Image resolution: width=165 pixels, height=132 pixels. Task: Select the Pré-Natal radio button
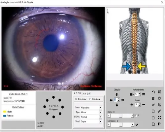(90, 99)
